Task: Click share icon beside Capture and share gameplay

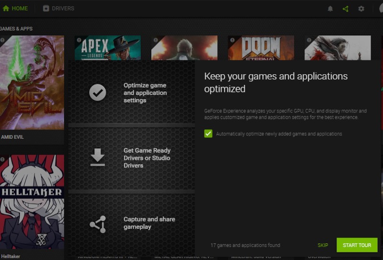Action: (x=98, y=224)
